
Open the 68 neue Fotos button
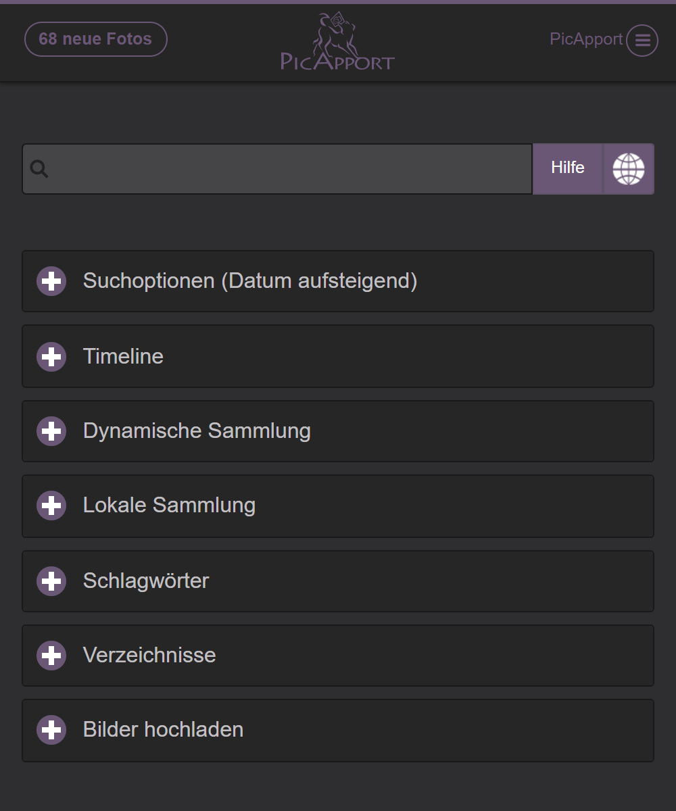click(95, 39)
